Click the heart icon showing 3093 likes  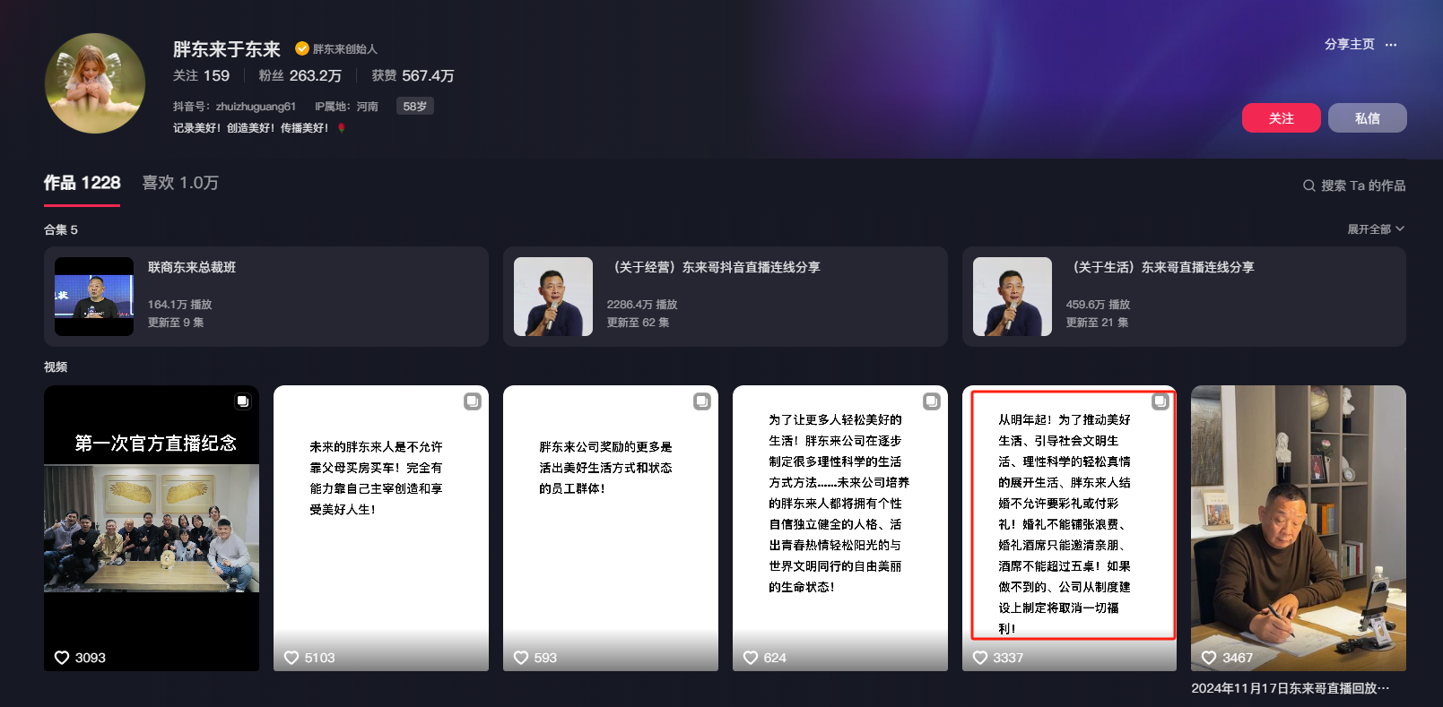pos(62,658)
